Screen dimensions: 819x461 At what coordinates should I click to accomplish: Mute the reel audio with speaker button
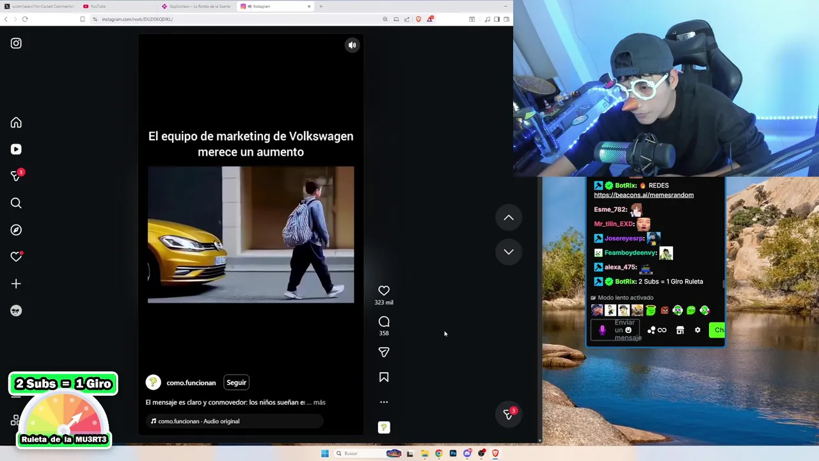[352, 45]
